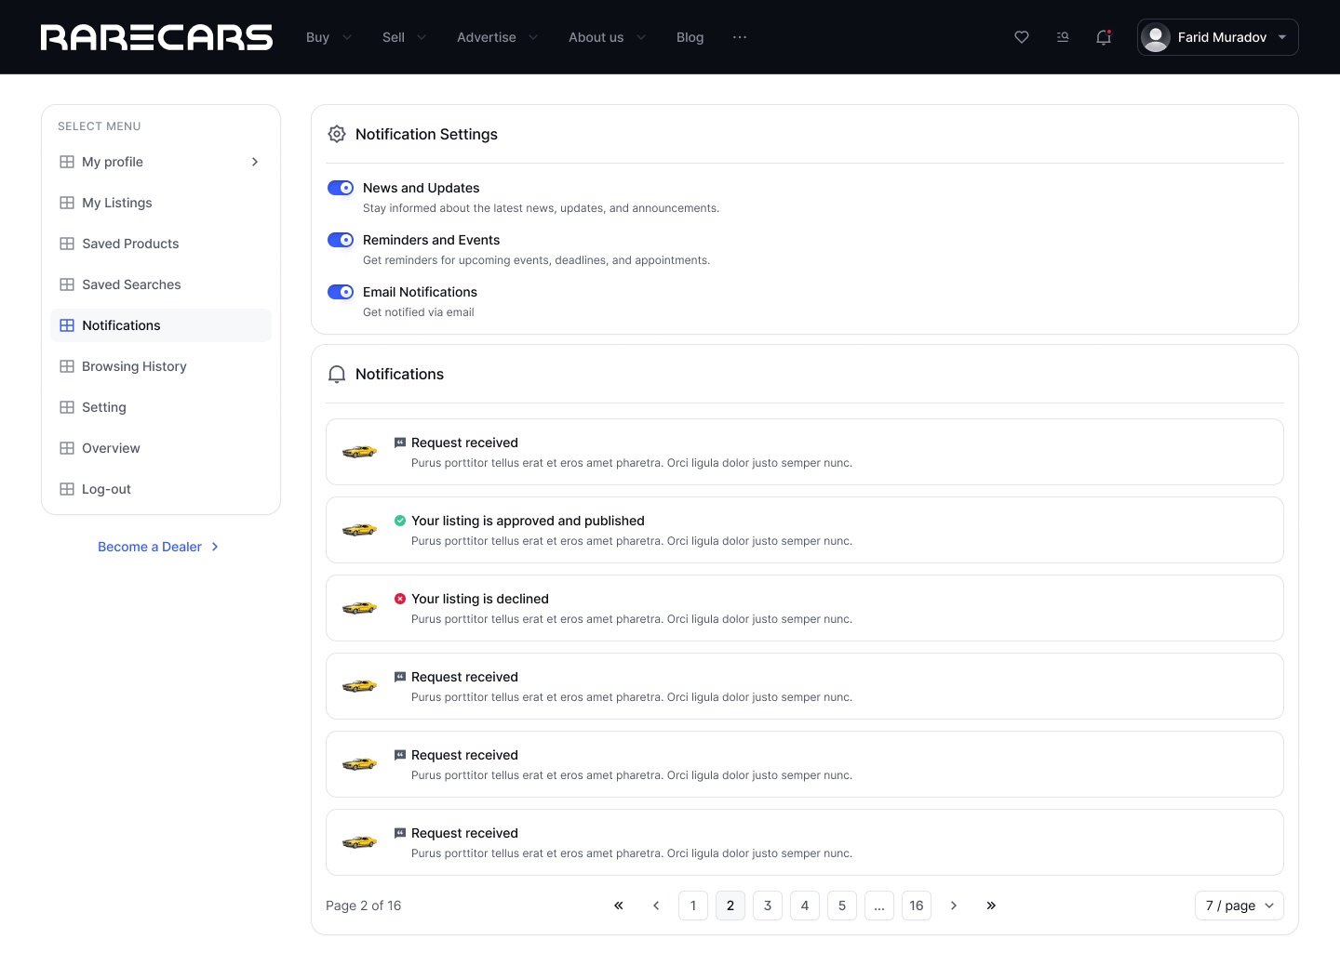Image resolution: width=1340 pixels, height=965 pixels.
Task: Click the RARECARS logo
Action: [x=156, y=37]
